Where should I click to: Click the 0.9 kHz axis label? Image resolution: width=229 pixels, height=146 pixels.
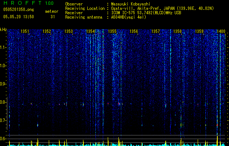3,84
